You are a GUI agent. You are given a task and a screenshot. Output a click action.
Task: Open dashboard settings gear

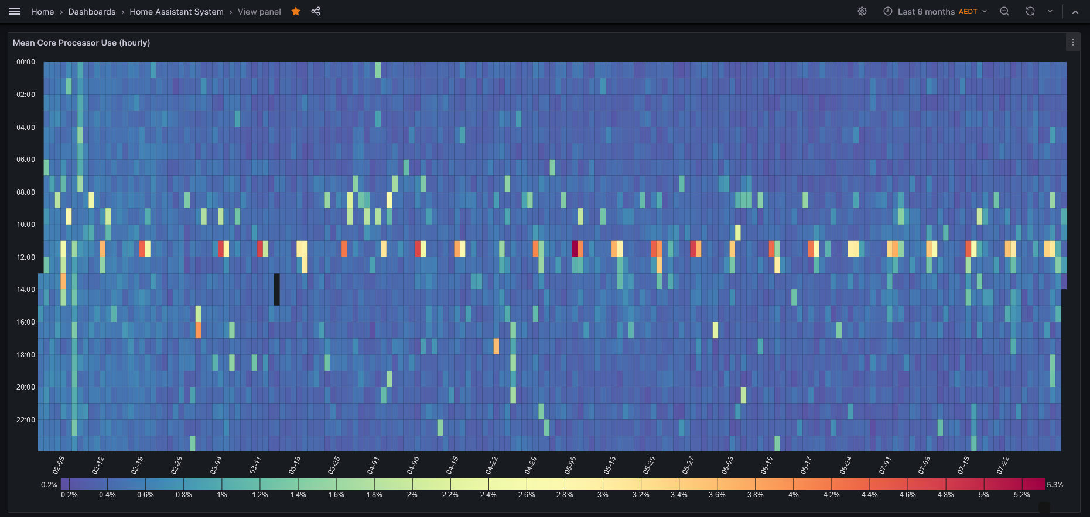click(862, 12)
